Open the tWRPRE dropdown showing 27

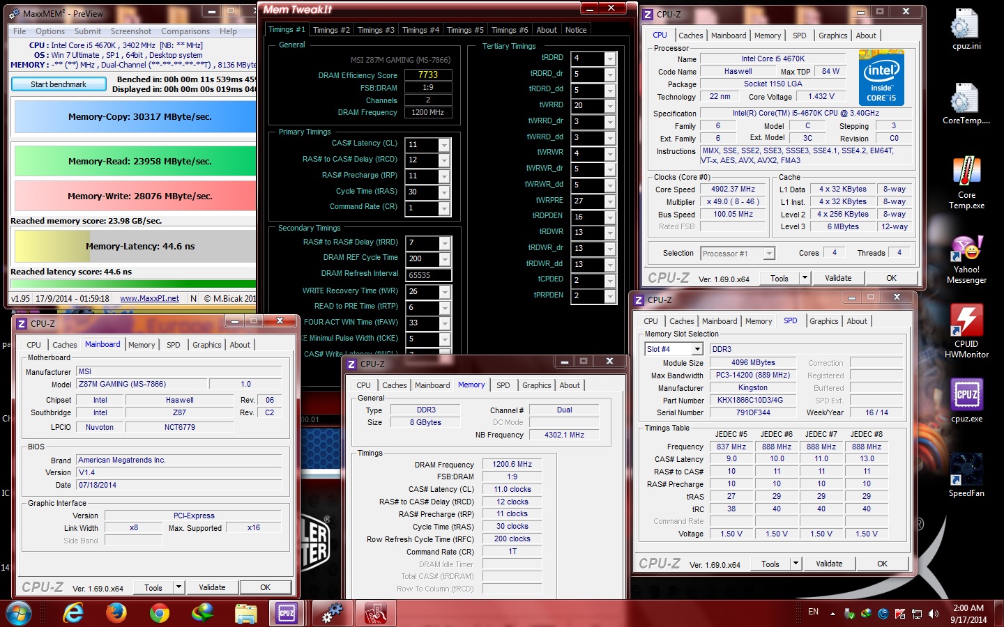pyautogui.click(x=610, y=201)
